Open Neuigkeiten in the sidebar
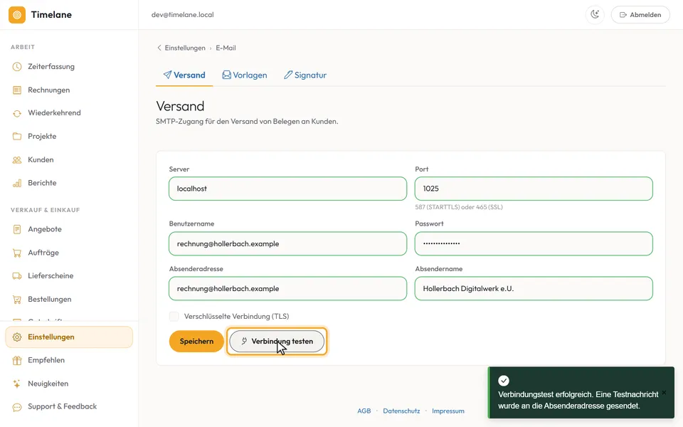683x427 pixels. [69, 384]
